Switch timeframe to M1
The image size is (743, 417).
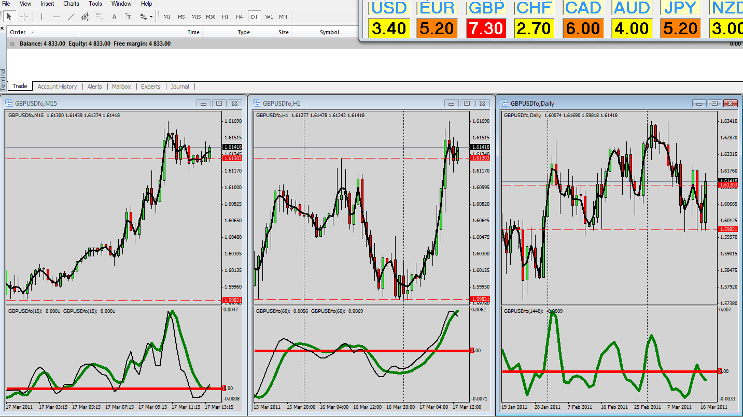167,17
